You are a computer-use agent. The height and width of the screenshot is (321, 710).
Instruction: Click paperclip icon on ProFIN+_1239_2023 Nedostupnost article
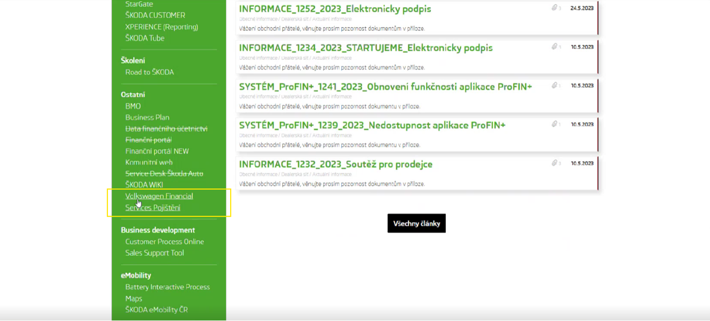coord(554,124)
